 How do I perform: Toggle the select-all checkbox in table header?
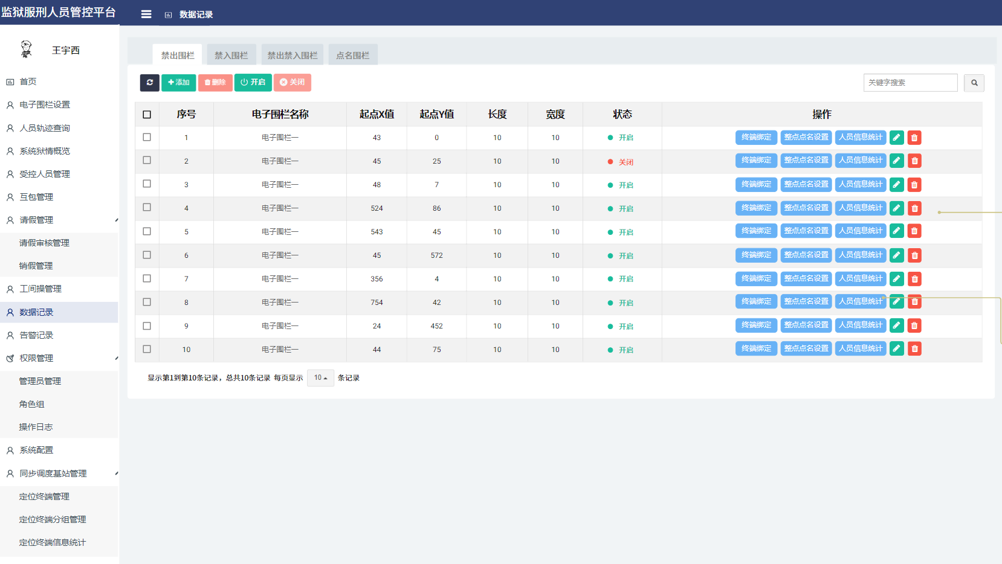(147, 115)
